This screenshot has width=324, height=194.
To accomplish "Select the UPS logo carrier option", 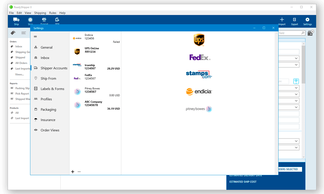I will 199,40.
